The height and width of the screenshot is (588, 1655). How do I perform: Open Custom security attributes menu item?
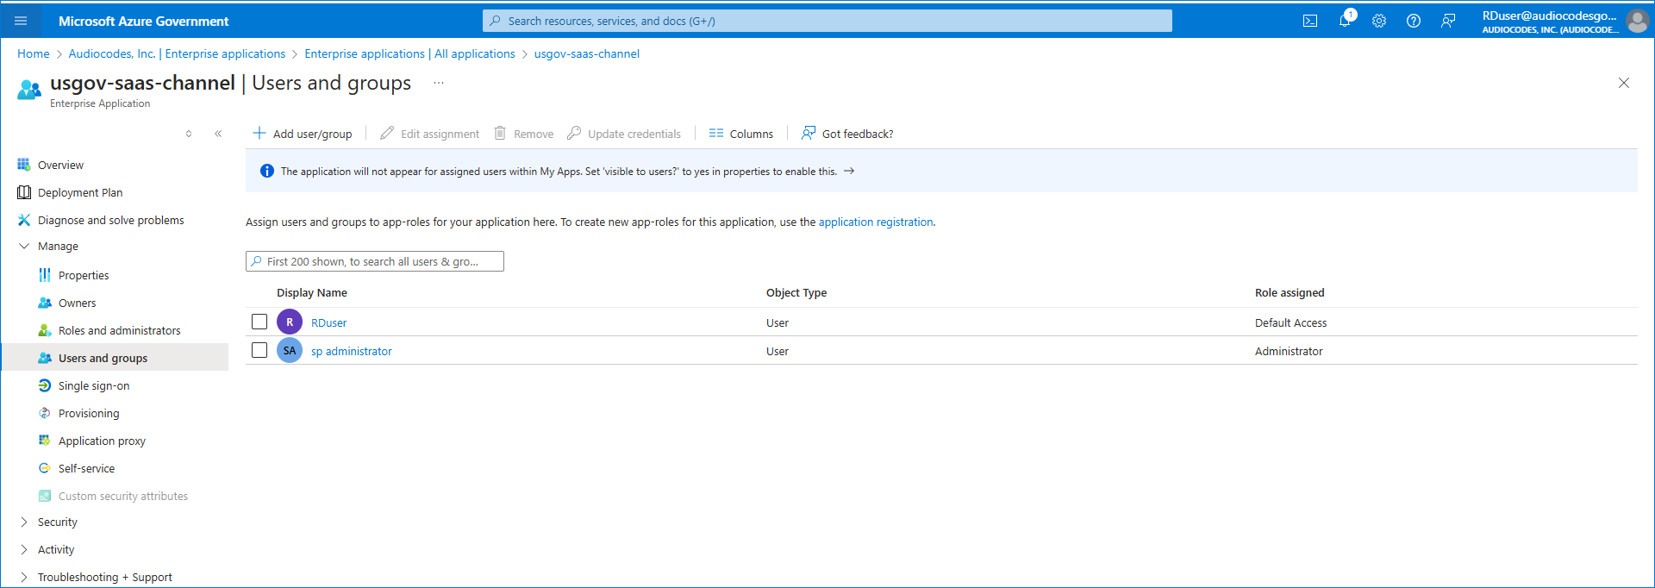(x=123, y=496)
